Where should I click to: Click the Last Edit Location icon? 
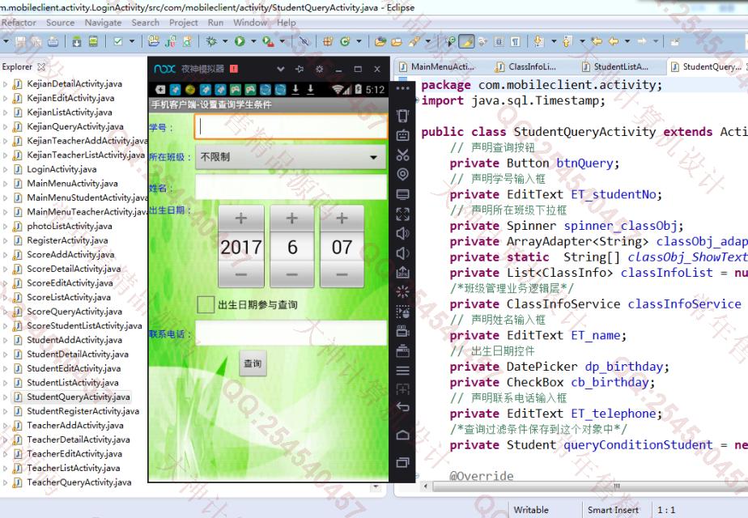click(x=597, y=42)
